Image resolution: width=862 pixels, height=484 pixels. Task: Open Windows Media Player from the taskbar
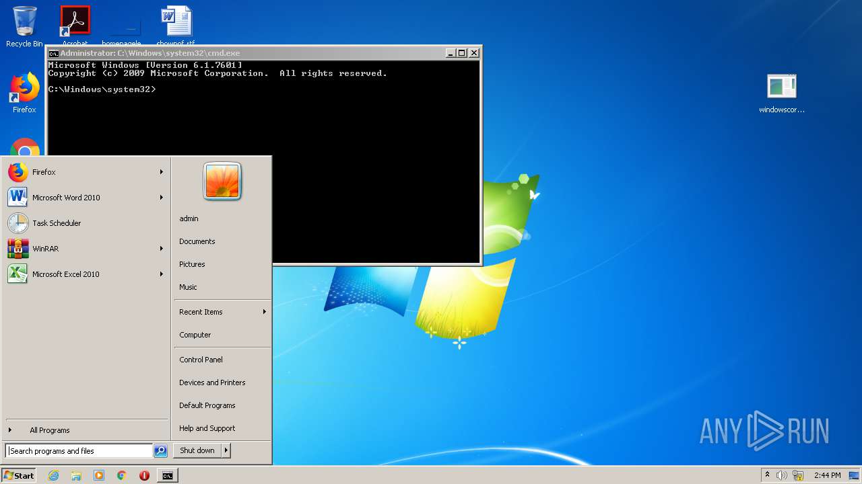(99, 475)
